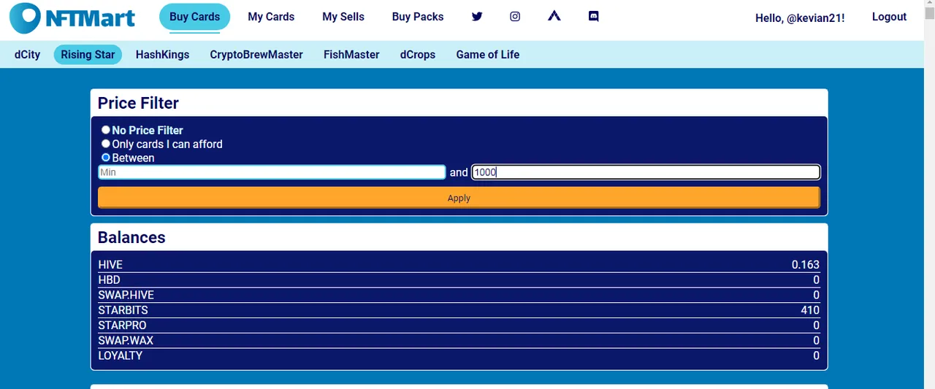Viewport: 935px width, 389px height.
Task: Open the Twitter icon link
Action: (477, 17)
